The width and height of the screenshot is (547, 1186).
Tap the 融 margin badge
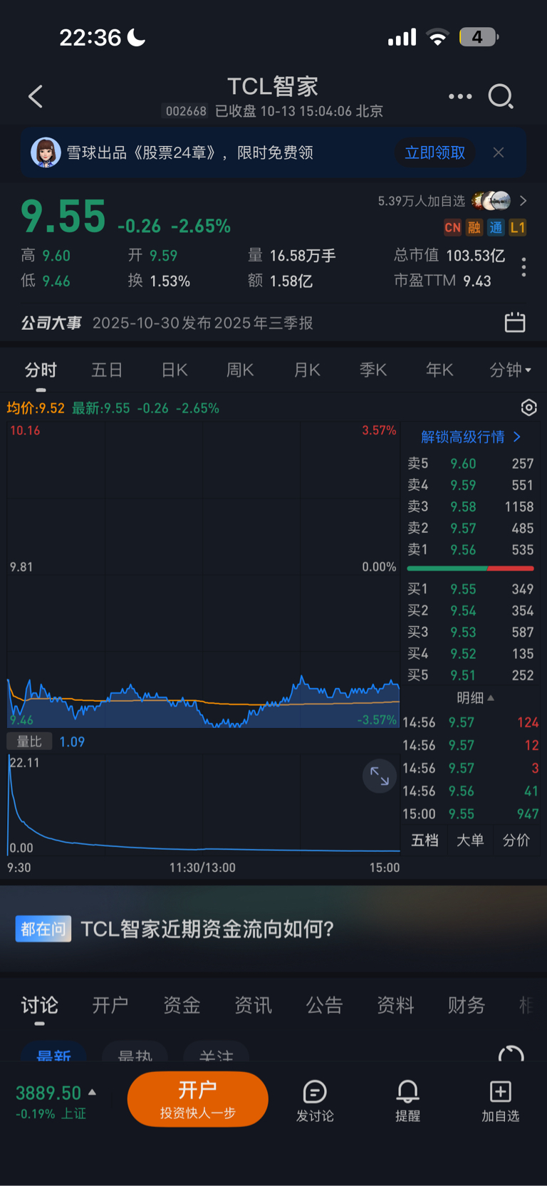coord(474,228)
